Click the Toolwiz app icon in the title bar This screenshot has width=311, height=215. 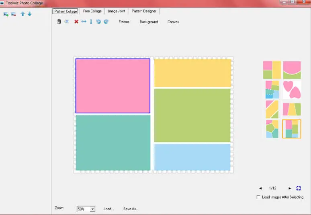pyautogui.click(x=2, y=3)
